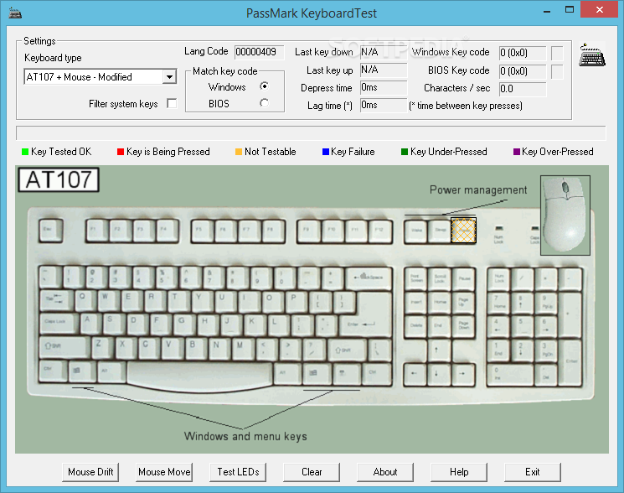Click the Num Lock key on numpad
Viewport: 624px width, 493px height.
click(499, 278)
